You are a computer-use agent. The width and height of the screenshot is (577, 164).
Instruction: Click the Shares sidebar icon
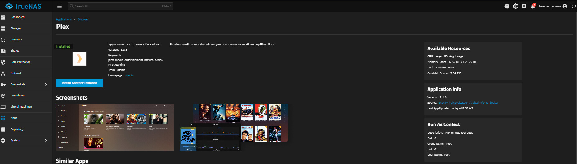tap(3, 51)
